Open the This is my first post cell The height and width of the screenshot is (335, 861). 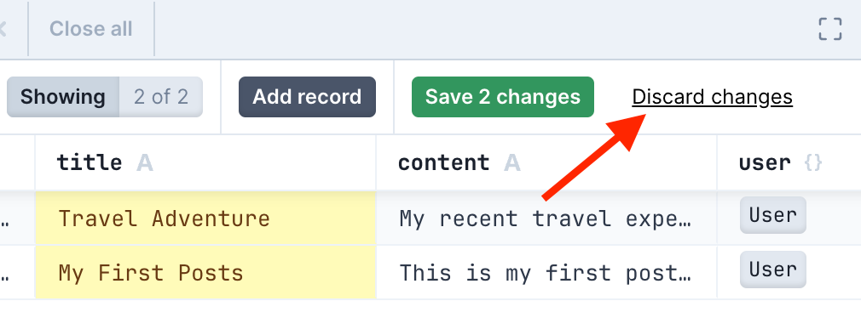[x=546, y=273]
